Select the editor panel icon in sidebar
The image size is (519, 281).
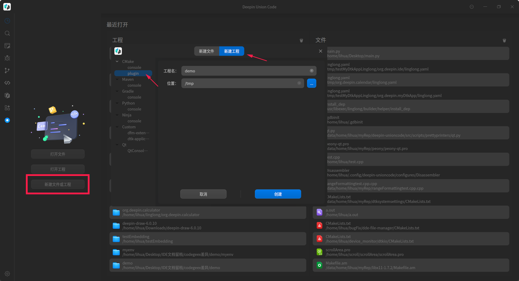click(7, 46)
